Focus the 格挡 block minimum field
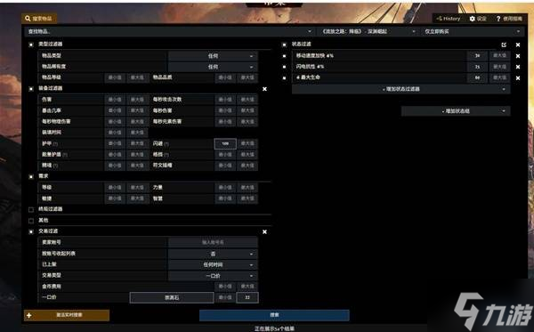534x332 pixels. (225, 155)
